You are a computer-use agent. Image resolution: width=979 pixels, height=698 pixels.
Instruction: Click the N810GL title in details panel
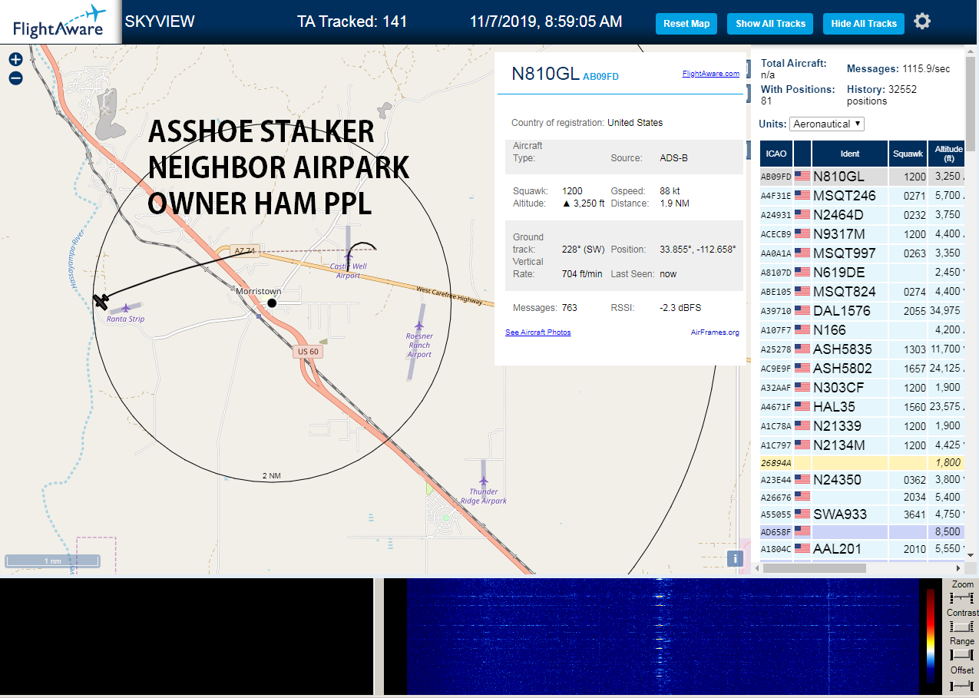pyautogui.click(x=546, y=73)
